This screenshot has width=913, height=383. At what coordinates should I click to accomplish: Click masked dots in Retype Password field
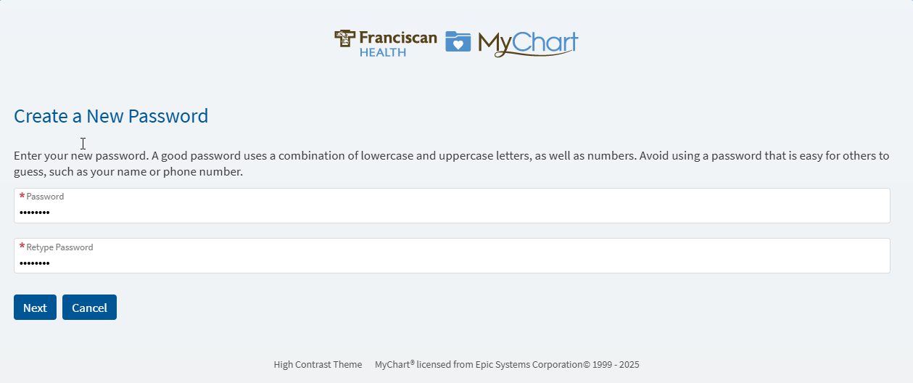(x=35, y=263)
